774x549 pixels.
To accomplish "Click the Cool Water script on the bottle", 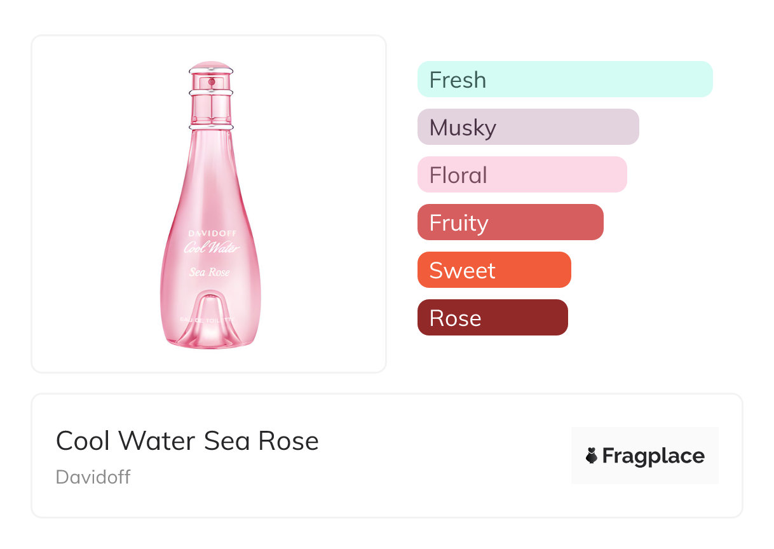I will point(212,248).
